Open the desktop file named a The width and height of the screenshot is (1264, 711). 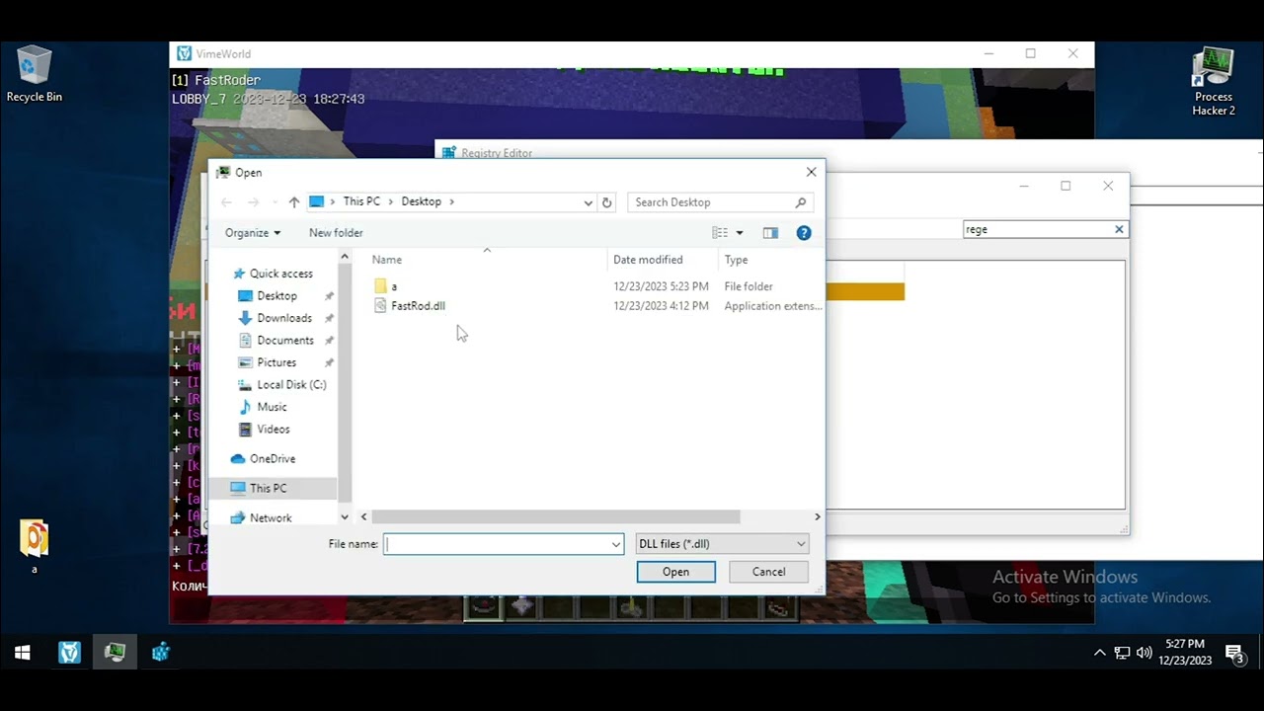click(x=34, y=546)
